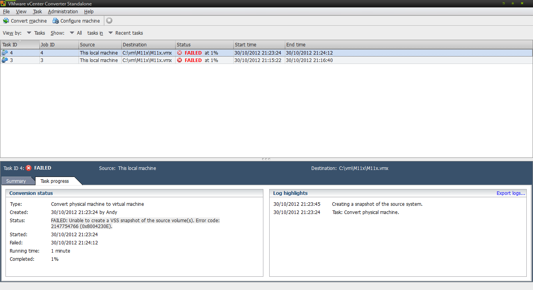Click Source: This local machine in the details header

click(x=128, y=168)
